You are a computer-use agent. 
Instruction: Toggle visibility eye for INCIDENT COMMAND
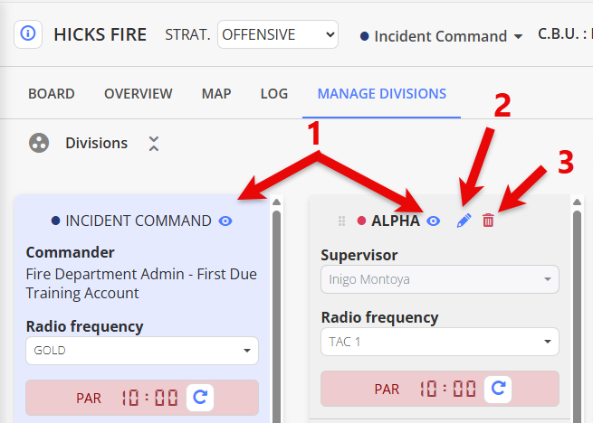[225, 221]
